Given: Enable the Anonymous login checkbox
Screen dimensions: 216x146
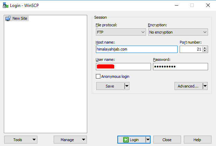Looking at the screenshot, I should [x=98, y=76].
